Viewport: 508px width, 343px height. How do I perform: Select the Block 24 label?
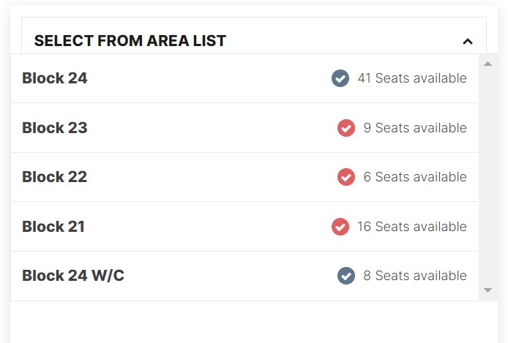tap(55, 78)
